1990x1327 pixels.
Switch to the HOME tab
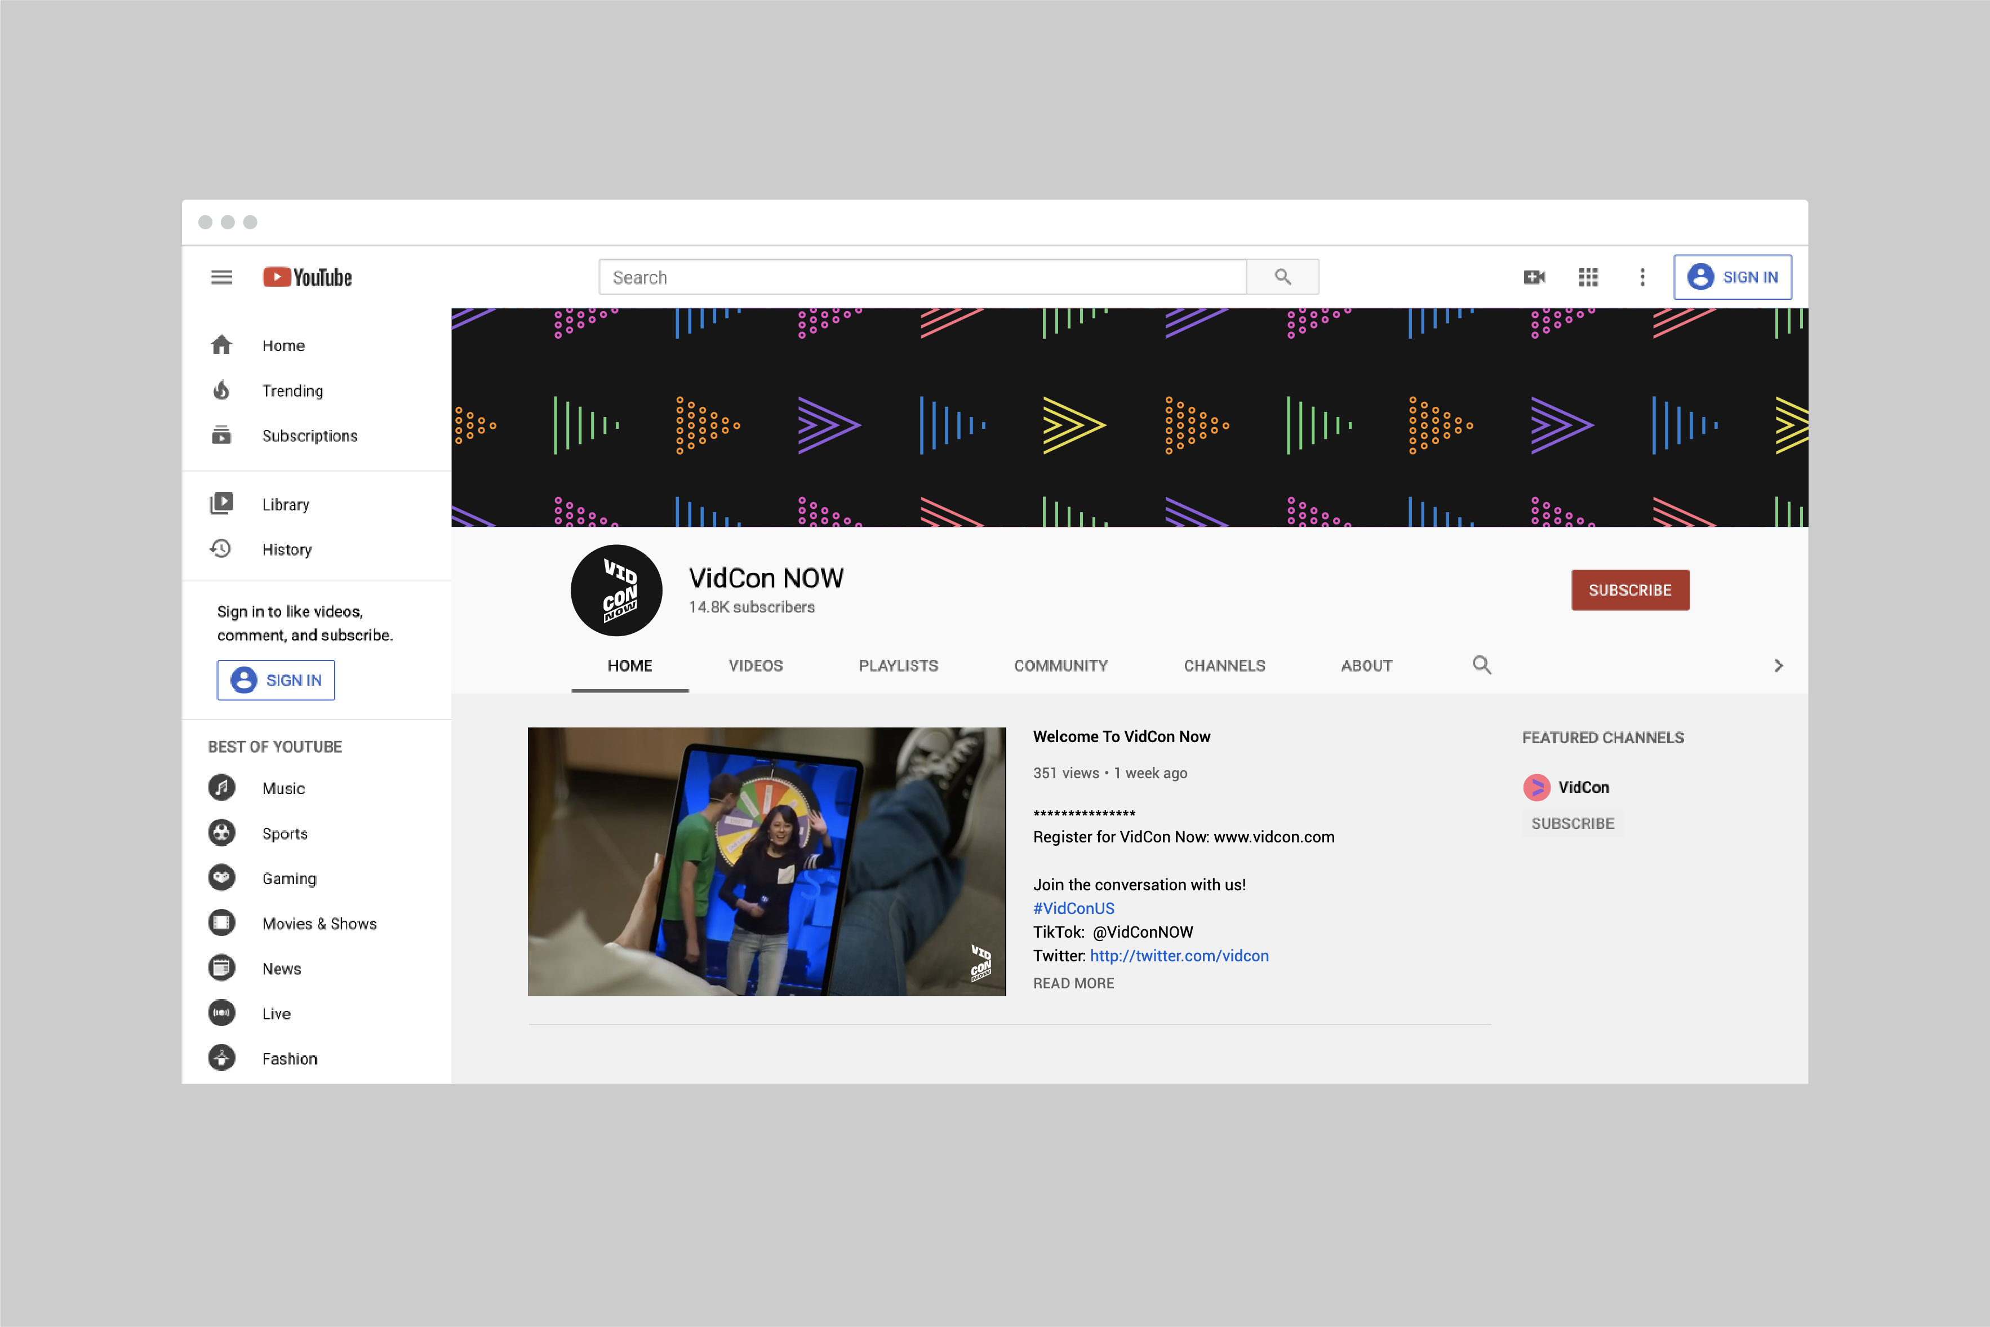629,666
